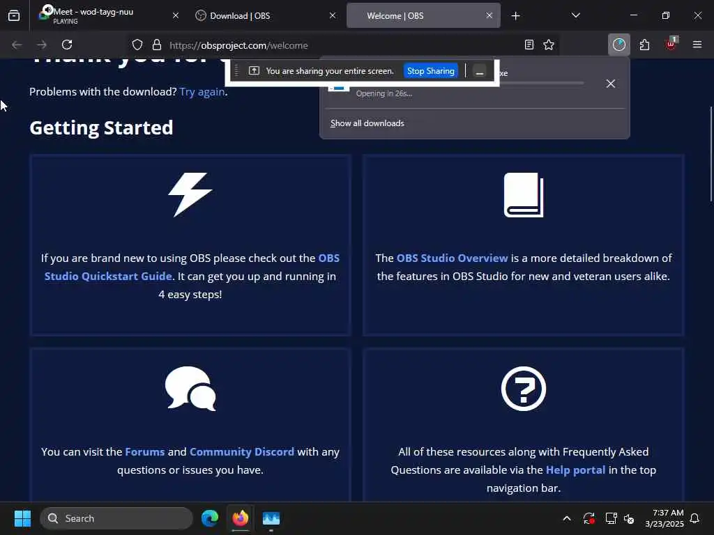
Task: Click the download progress bar
Action: [x=542, y=84]
